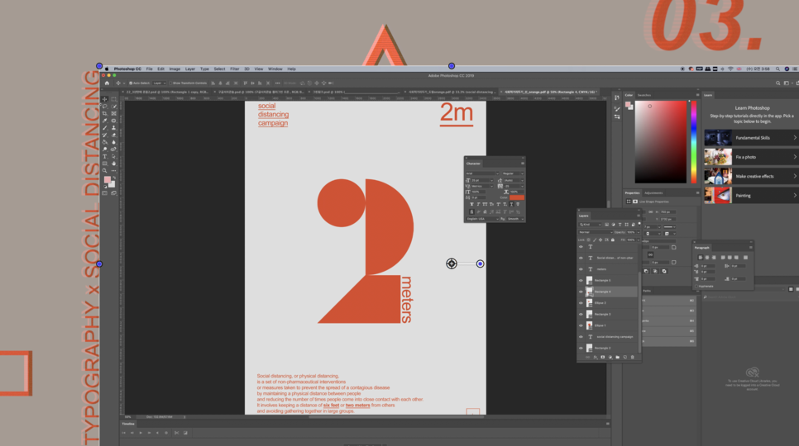Image resolution: width=799 pixels, height=446 pixels.
Task: Hide the Rectangle 4 layer
Action: click(x=581, y=292)
